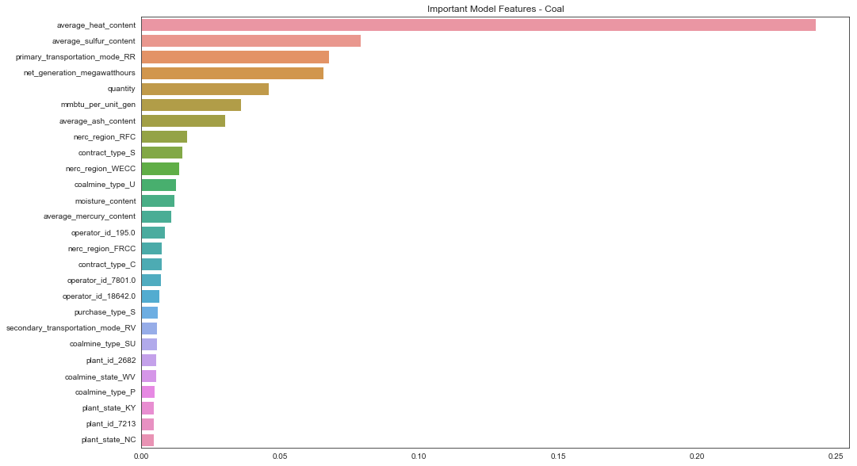Click the 0.00 x-axis tick label
857x466 pixels.
(x=142, y=456)
